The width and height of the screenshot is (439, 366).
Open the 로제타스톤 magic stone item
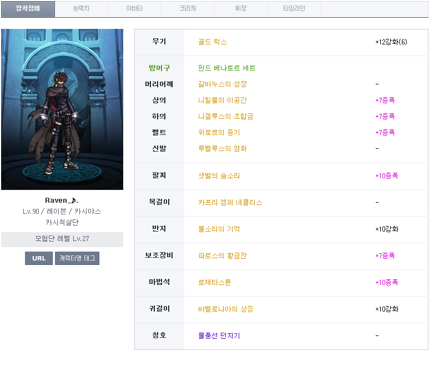coord(215,283)
